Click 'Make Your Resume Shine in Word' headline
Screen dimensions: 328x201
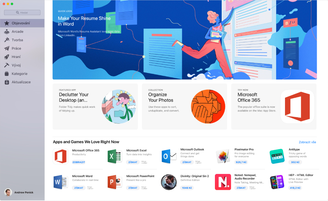(x=84, y=21)
